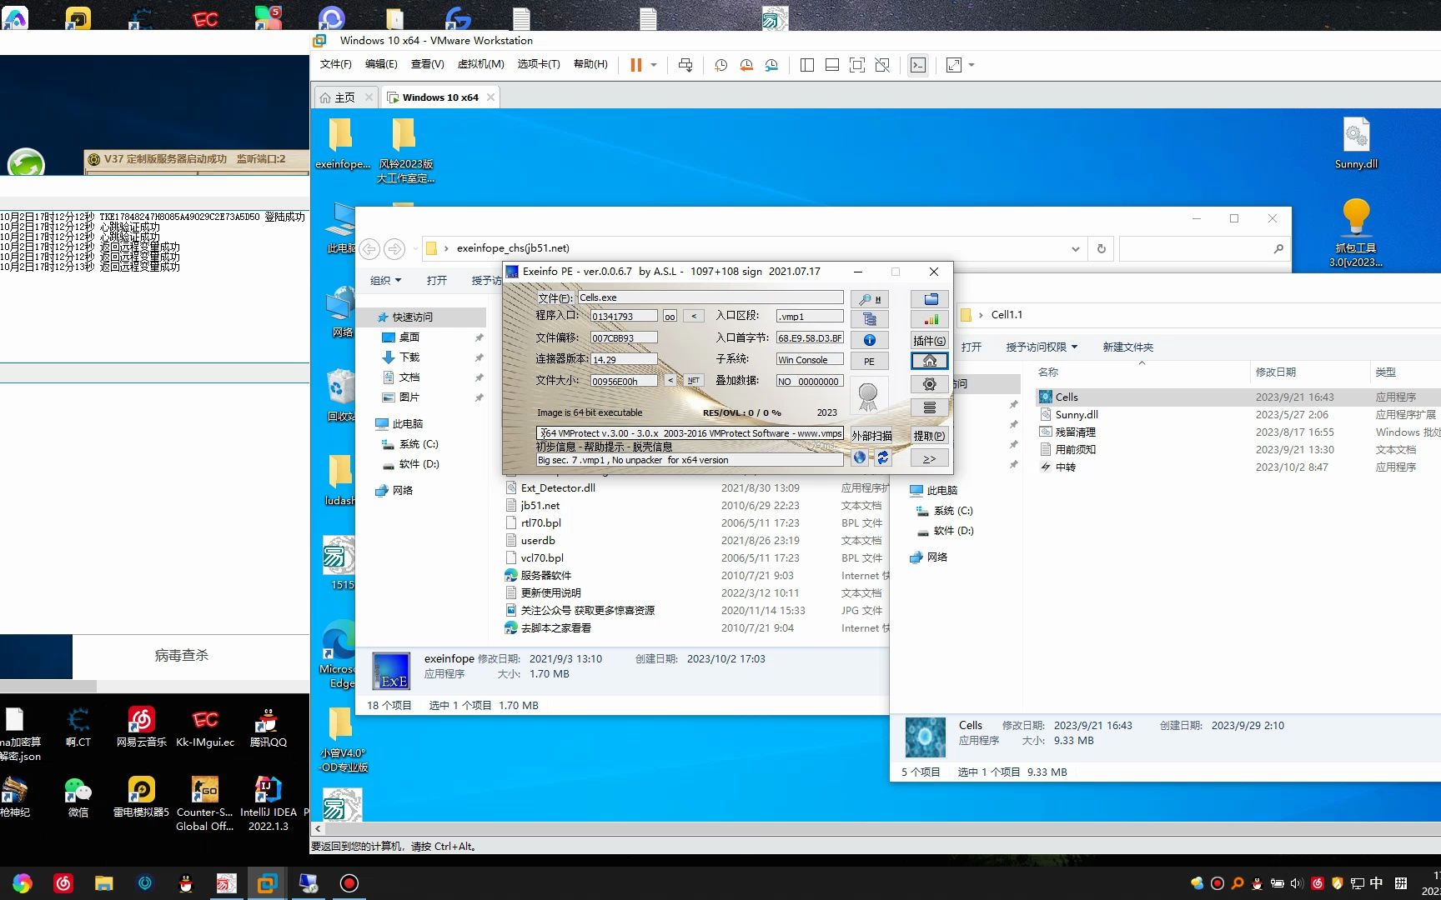Select 桌面 under quick access
The image size is (1441, 900).
click(x=409, y=337)
